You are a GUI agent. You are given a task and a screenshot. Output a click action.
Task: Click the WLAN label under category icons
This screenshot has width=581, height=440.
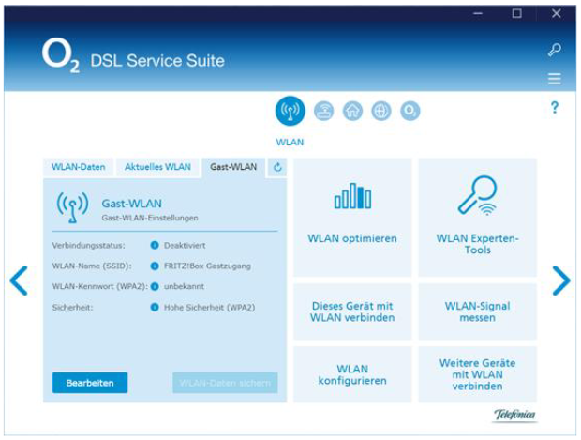click(x=290, y=142)
